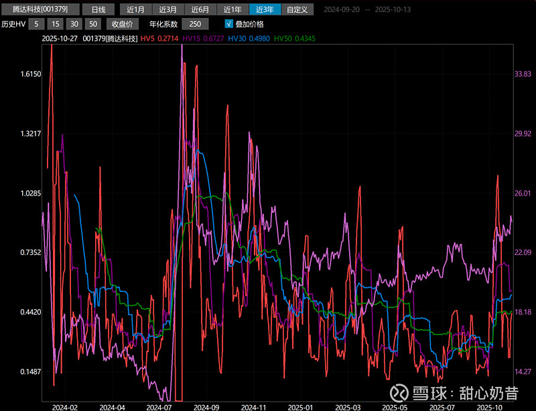Viewport: 536px width, 411px height.
Task: Toggle the HV 50-day period button
Action: pos(93,24)
